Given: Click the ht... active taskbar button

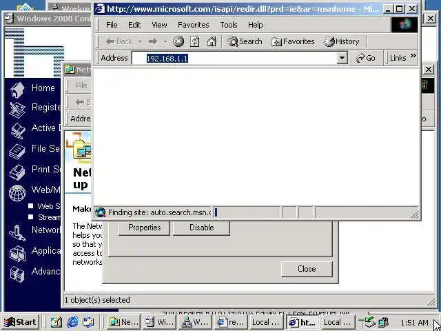Looking at the screenshot, I should (x=302, y=322).
